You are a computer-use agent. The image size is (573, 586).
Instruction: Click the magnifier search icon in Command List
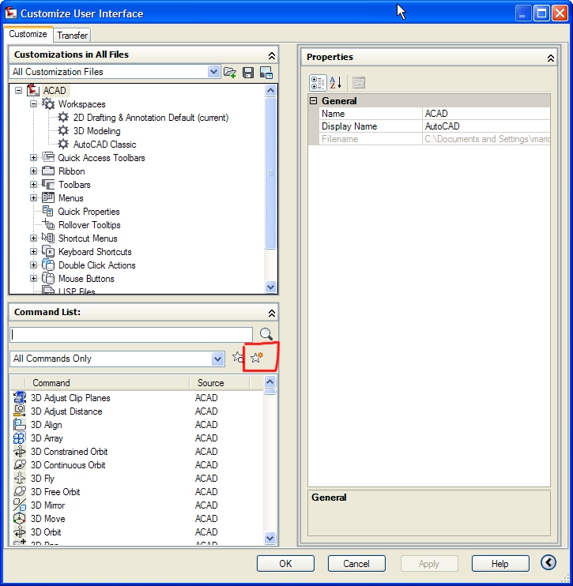[x=266, y=334]
